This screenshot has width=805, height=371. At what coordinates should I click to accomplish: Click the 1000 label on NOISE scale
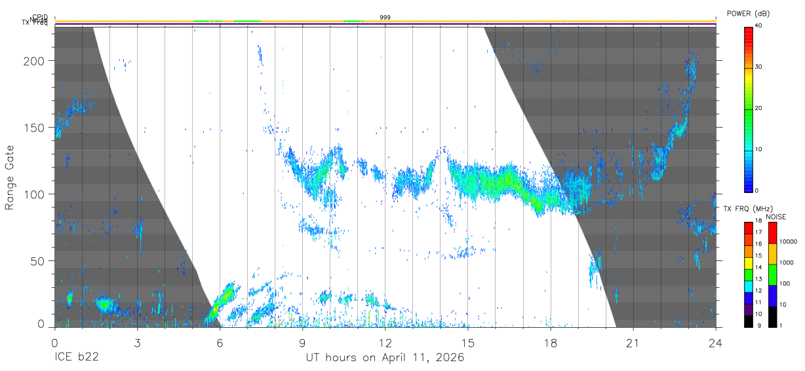point(787,263)
